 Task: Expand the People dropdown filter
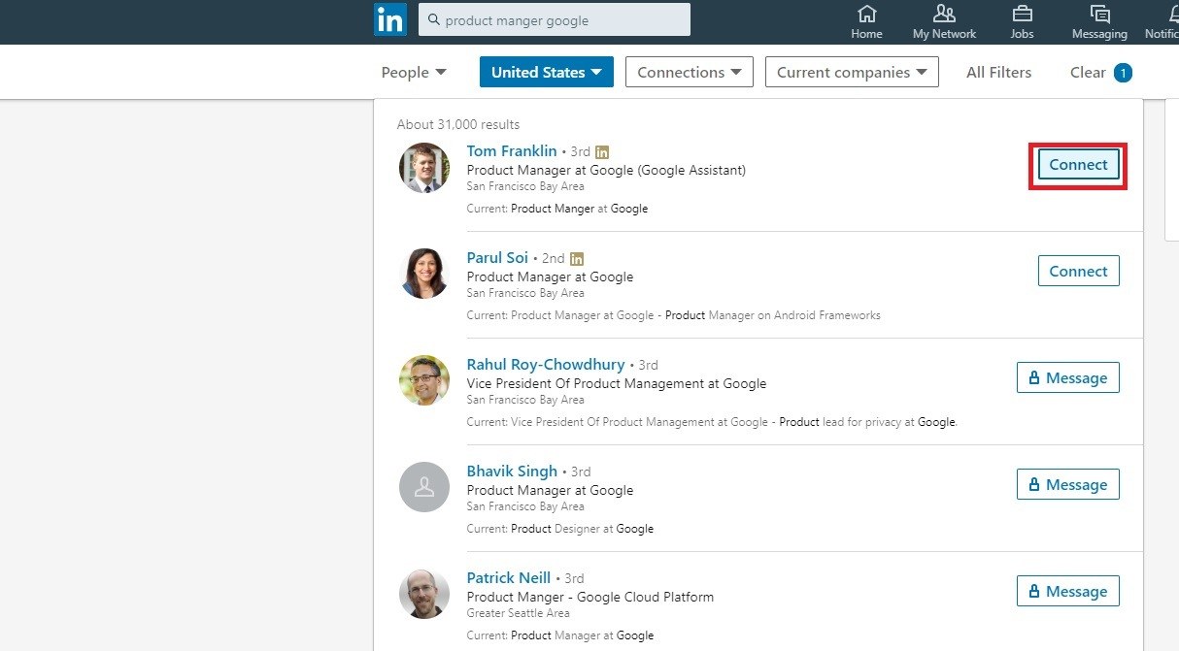(x=414, y=72)
